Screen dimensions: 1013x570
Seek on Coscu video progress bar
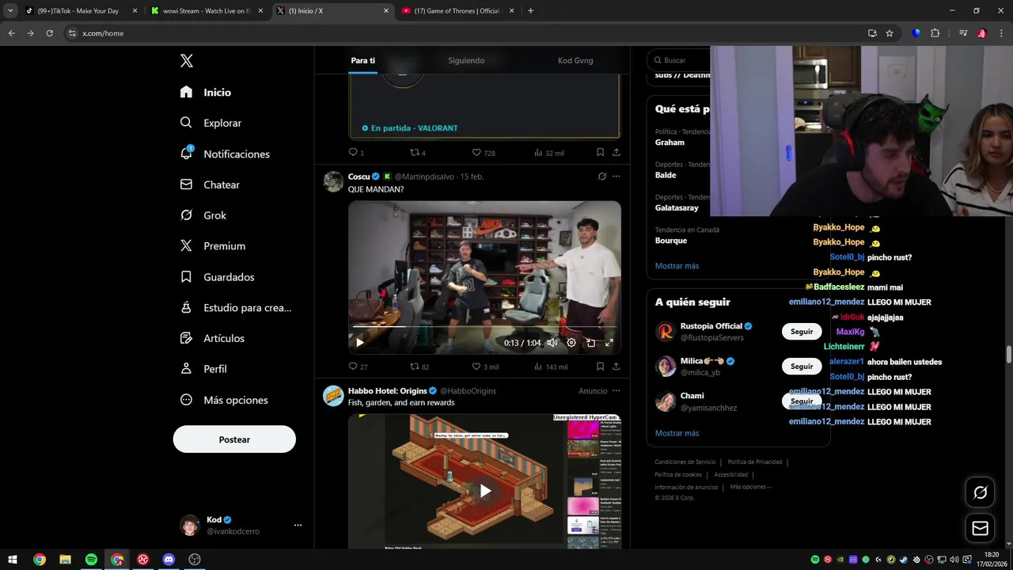pos(484,326)
